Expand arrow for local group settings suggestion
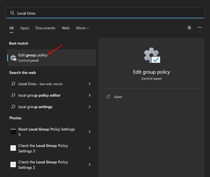Image resolution: width=210 pixels, height=177 pixels. (90, 107)
